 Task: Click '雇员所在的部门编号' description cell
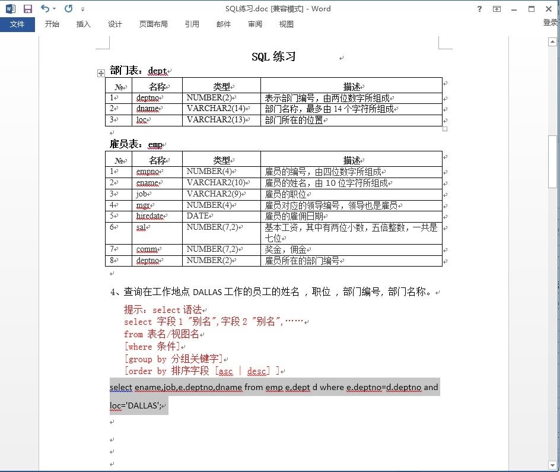point(351,261)
